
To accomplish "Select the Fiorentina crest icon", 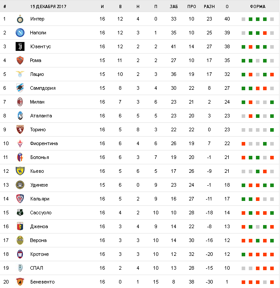I will click(x=20, y=143).
